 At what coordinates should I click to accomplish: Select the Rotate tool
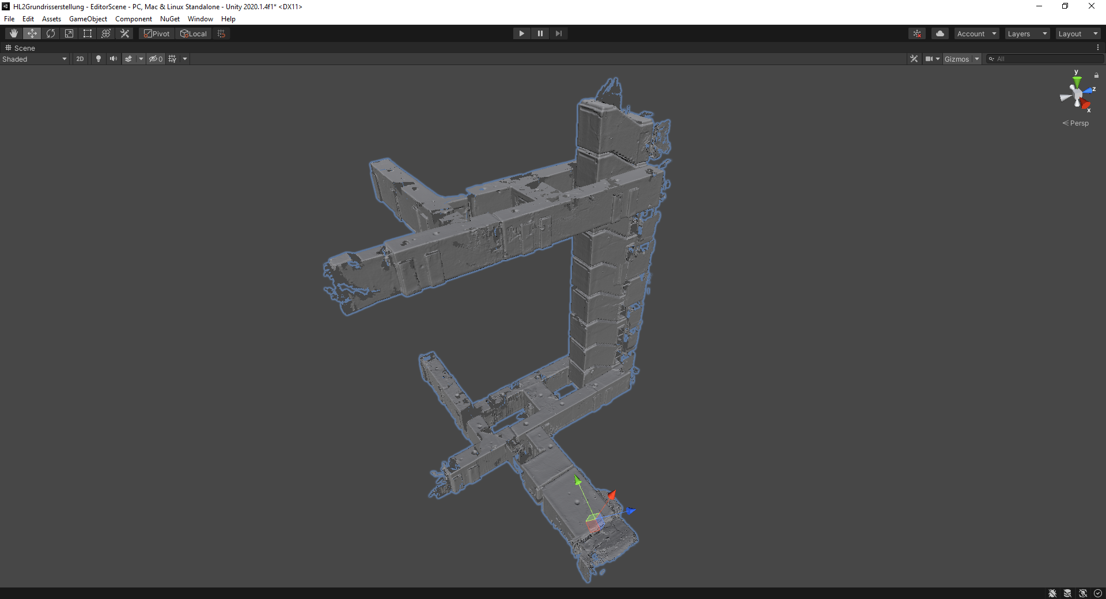click(x=51, y=33)
